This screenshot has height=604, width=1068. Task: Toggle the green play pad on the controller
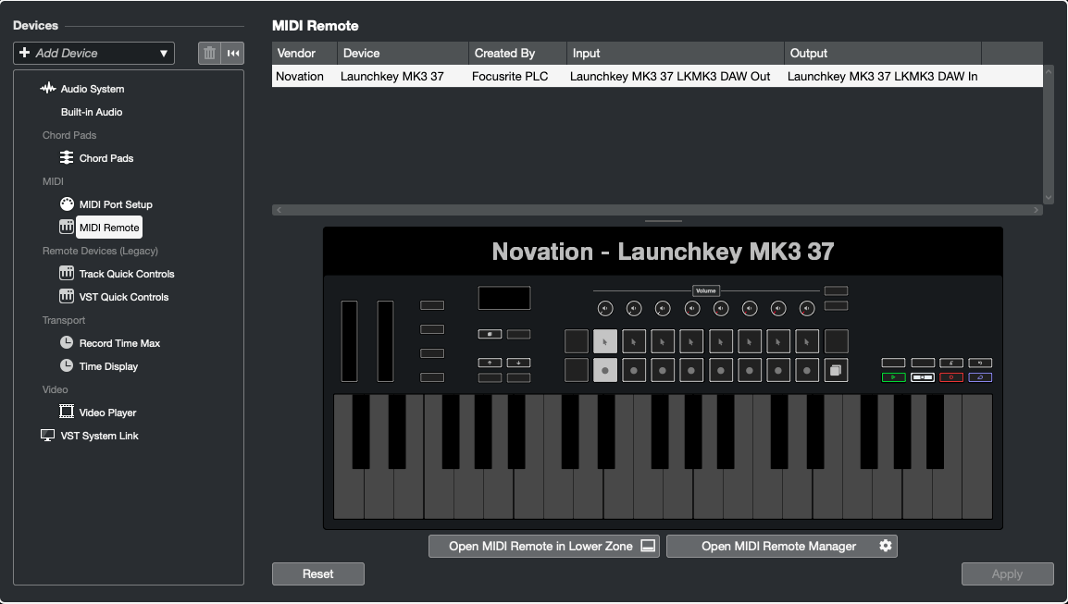(x=892, y=377)
